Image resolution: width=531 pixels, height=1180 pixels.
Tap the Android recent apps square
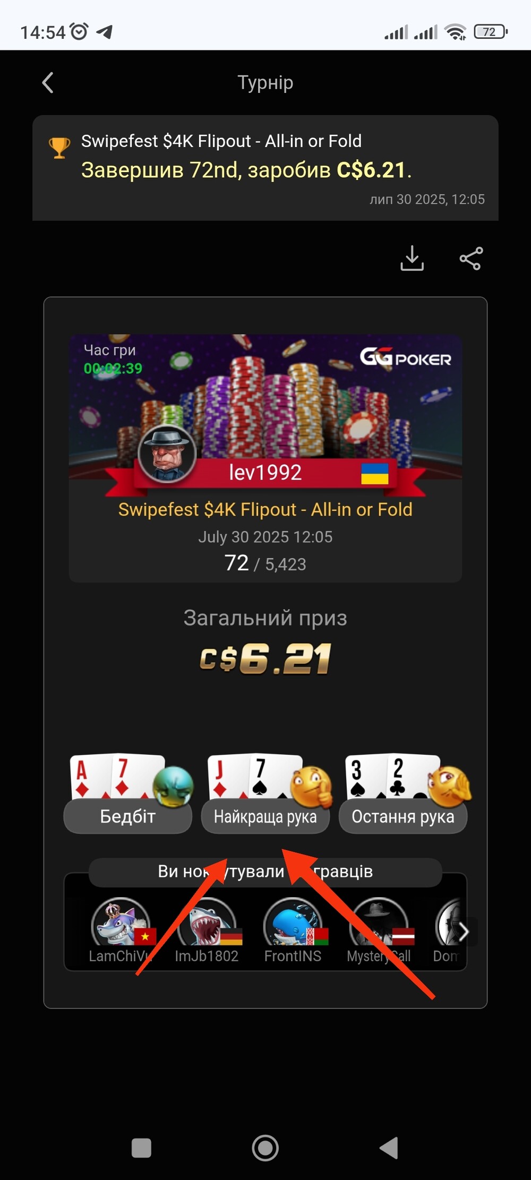(x=141, y=1148)
